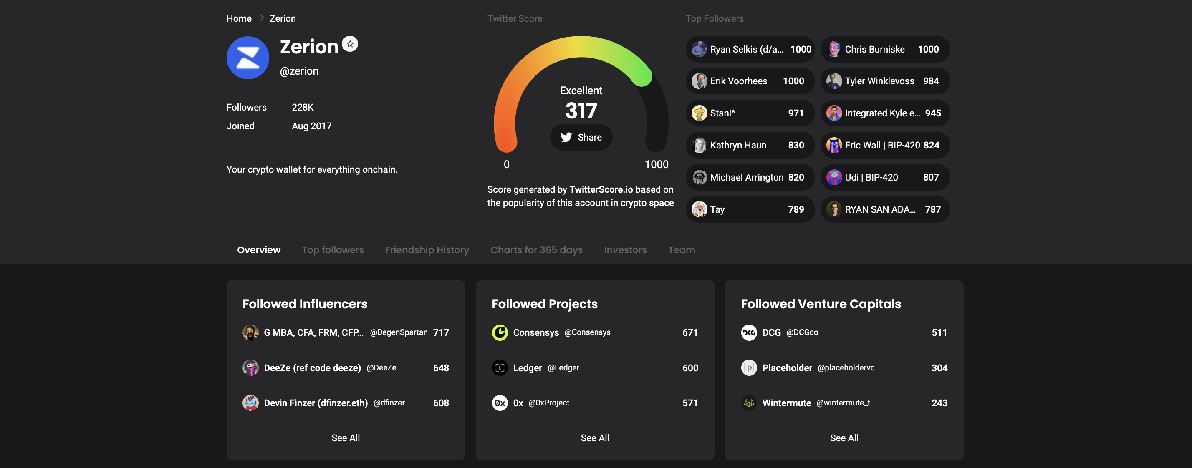The image size is (1192, 468).
Task: Click DegenSpartan avatar in Followed Influencers
Action: tap(250, 332)
